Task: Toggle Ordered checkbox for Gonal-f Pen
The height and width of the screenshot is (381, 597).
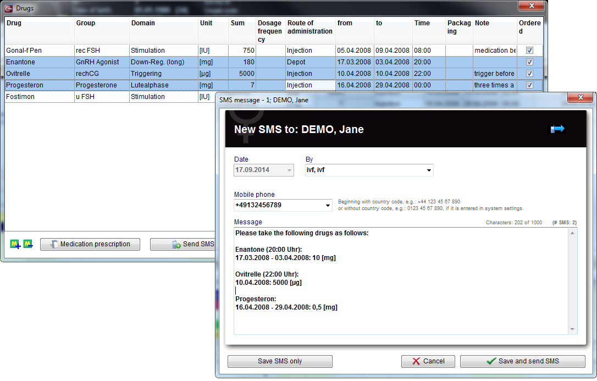Action: pyautogui.click(x=529, y=50)
